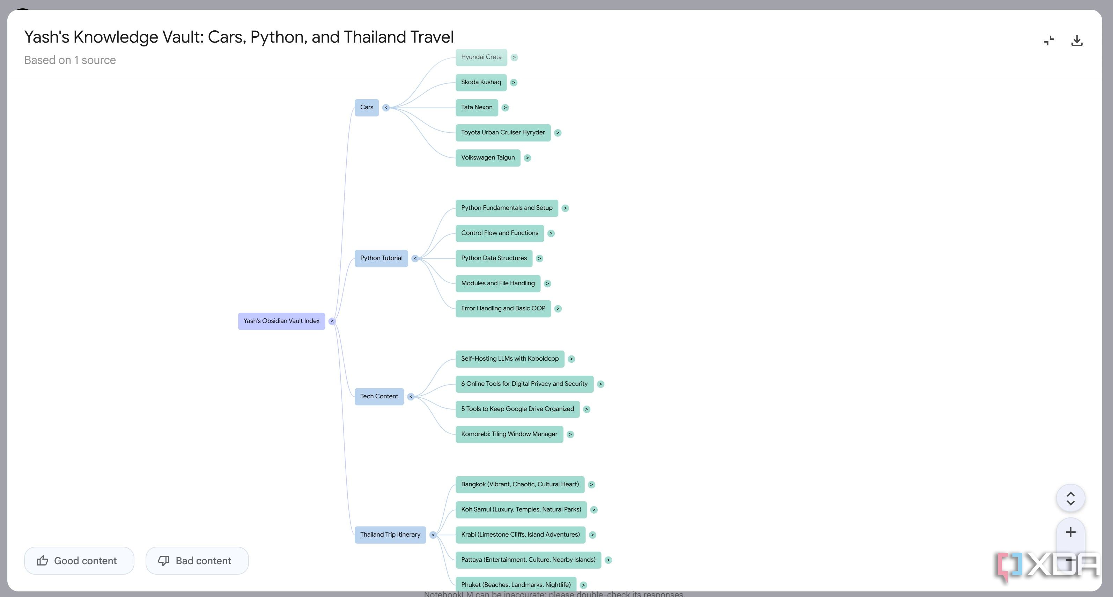Click the 'Based on 1 source' text
The width and height of the screenshot is (1113, 597).
[70, 60]
